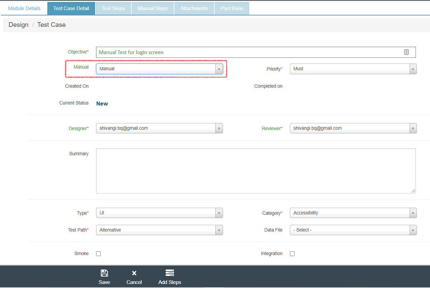Screen dimensions: 430x288
Task: Click the Cancel X icon
Action: pyautogui.click(x=134, y=273)
